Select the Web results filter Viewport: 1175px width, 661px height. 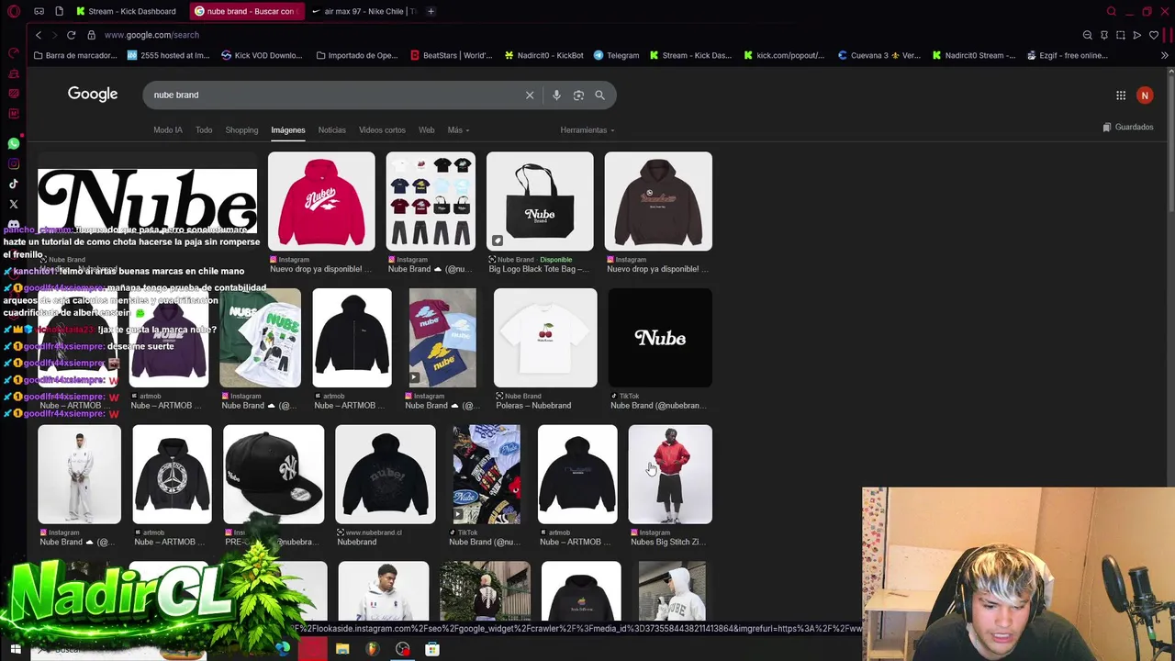pos(427,130)
